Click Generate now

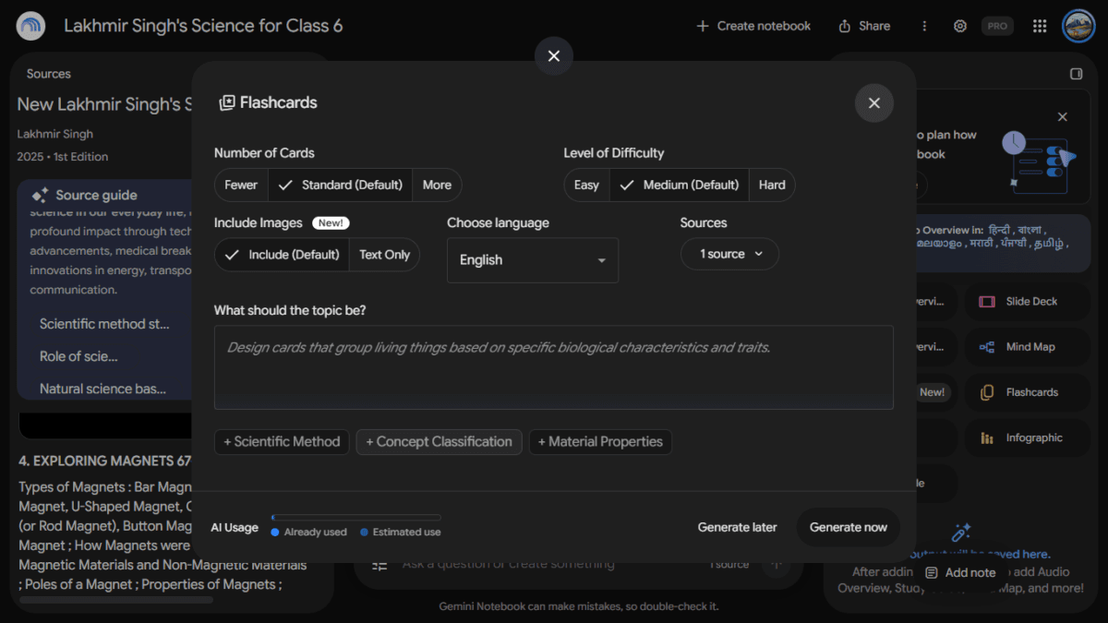click(849, 527)
